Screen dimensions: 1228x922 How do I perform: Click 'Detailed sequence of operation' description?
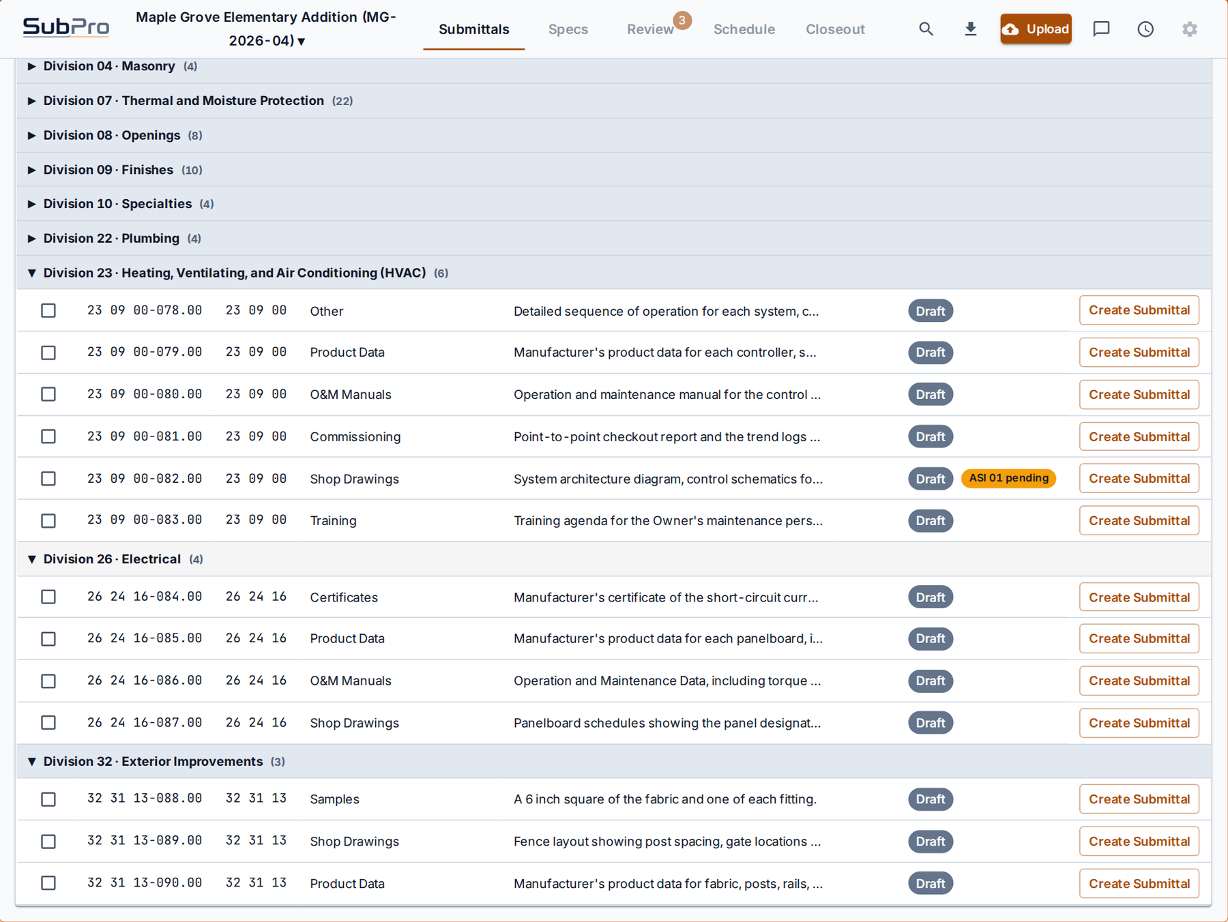(x=666, y=311)
